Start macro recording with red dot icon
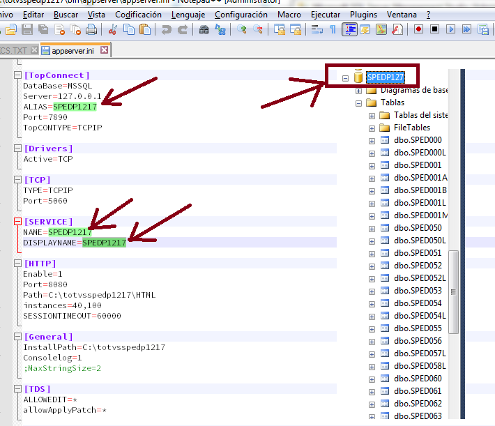Screen dimensions: 495x426 [419, 29]
